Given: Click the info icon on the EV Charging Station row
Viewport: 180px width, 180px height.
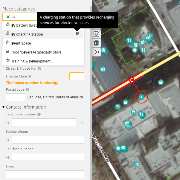Looking at the screenshot, I should (x=77, y=33).
